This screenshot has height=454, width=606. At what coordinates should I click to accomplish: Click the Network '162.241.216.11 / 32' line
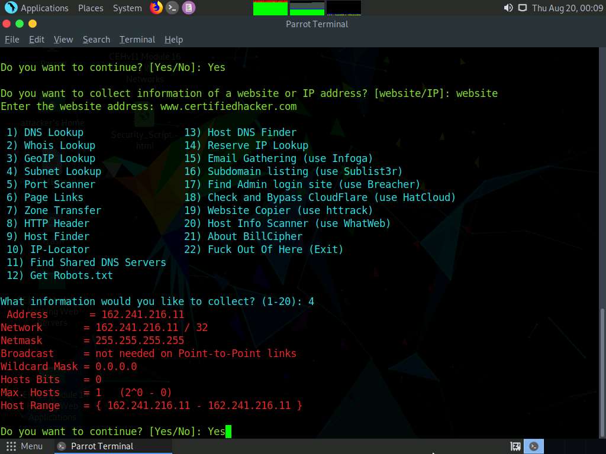(x=104, y=327)
